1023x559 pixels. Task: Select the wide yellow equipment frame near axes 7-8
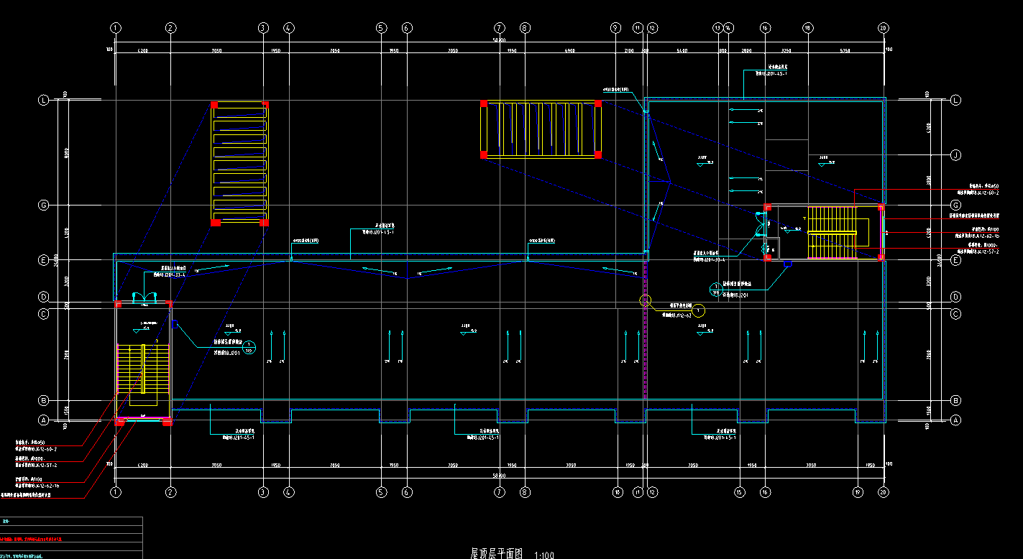(x=541, y=129)
